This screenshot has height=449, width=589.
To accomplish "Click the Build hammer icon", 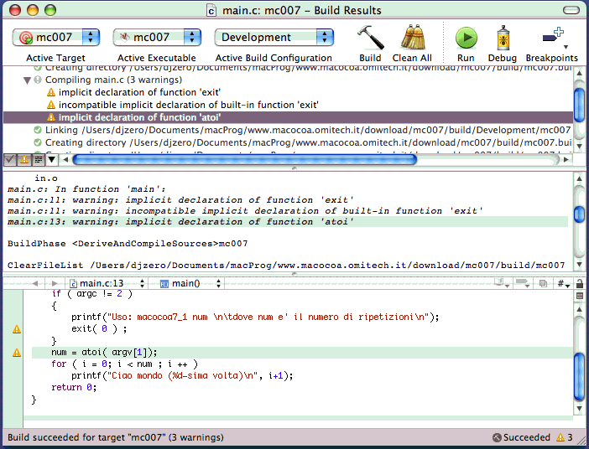I will [369, 38].
